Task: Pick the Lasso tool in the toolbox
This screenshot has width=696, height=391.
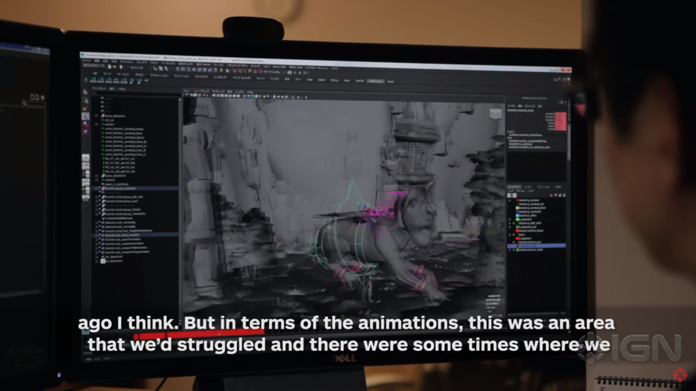Action: click(85, 100)
